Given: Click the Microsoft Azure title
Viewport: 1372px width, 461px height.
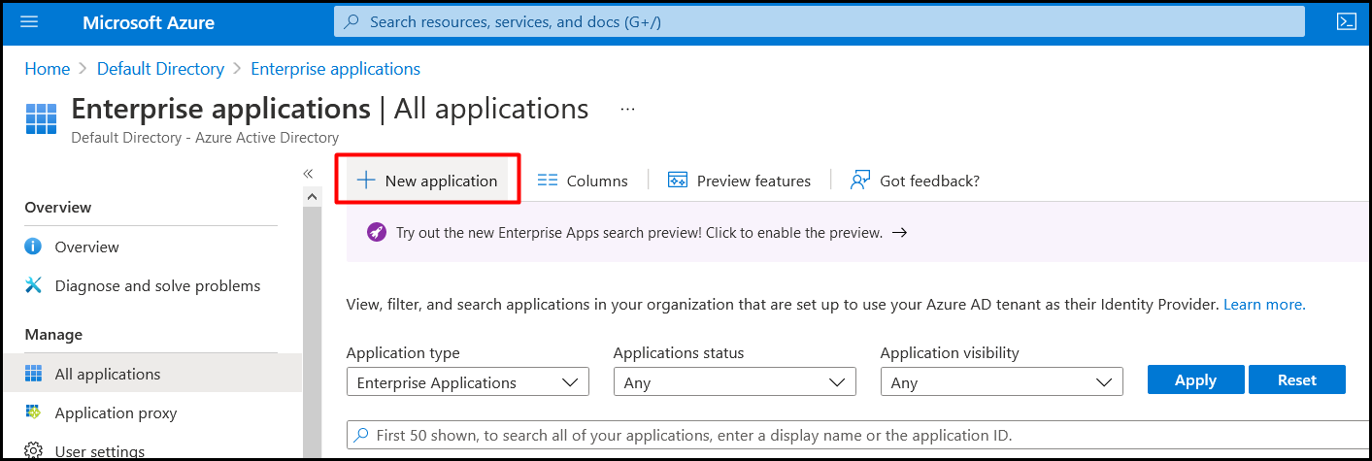Looking at the screenshot, I should coord(149,22).
